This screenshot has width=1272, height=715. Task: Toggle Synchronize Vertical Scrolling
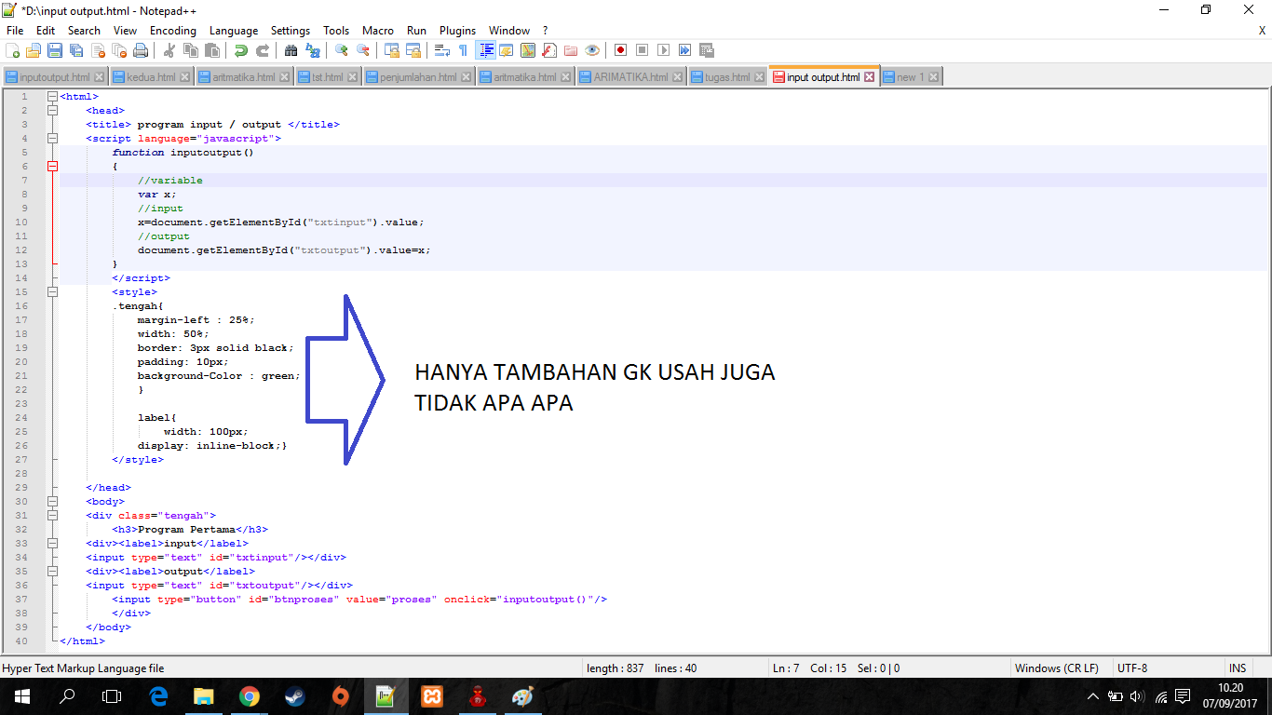tap(392, 50)
